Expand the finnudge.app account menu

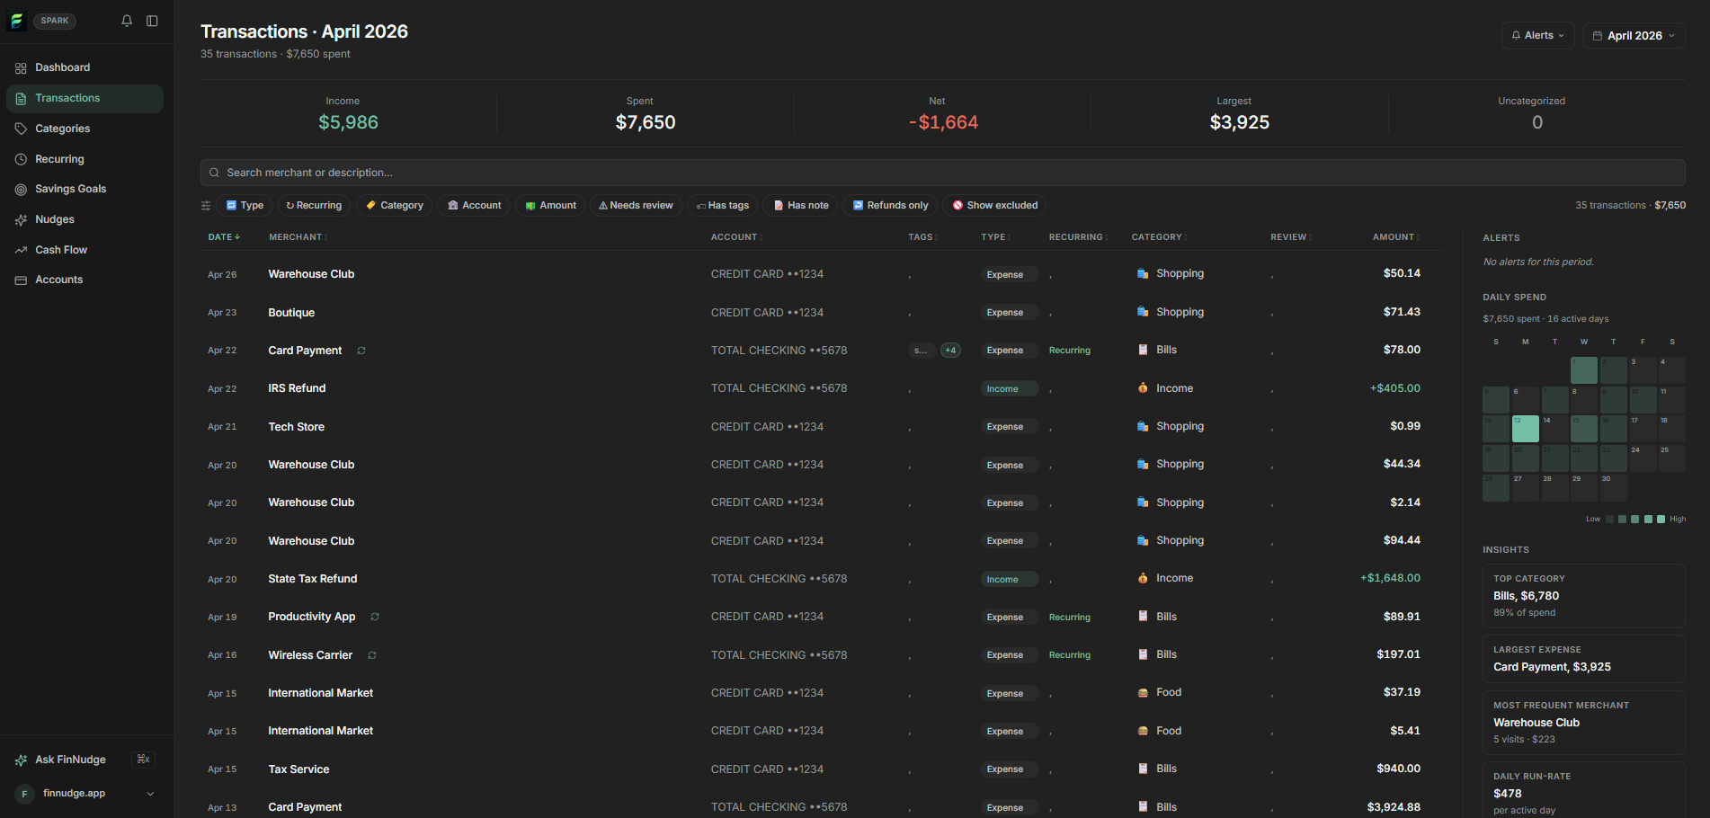click(x=86, y=794)
